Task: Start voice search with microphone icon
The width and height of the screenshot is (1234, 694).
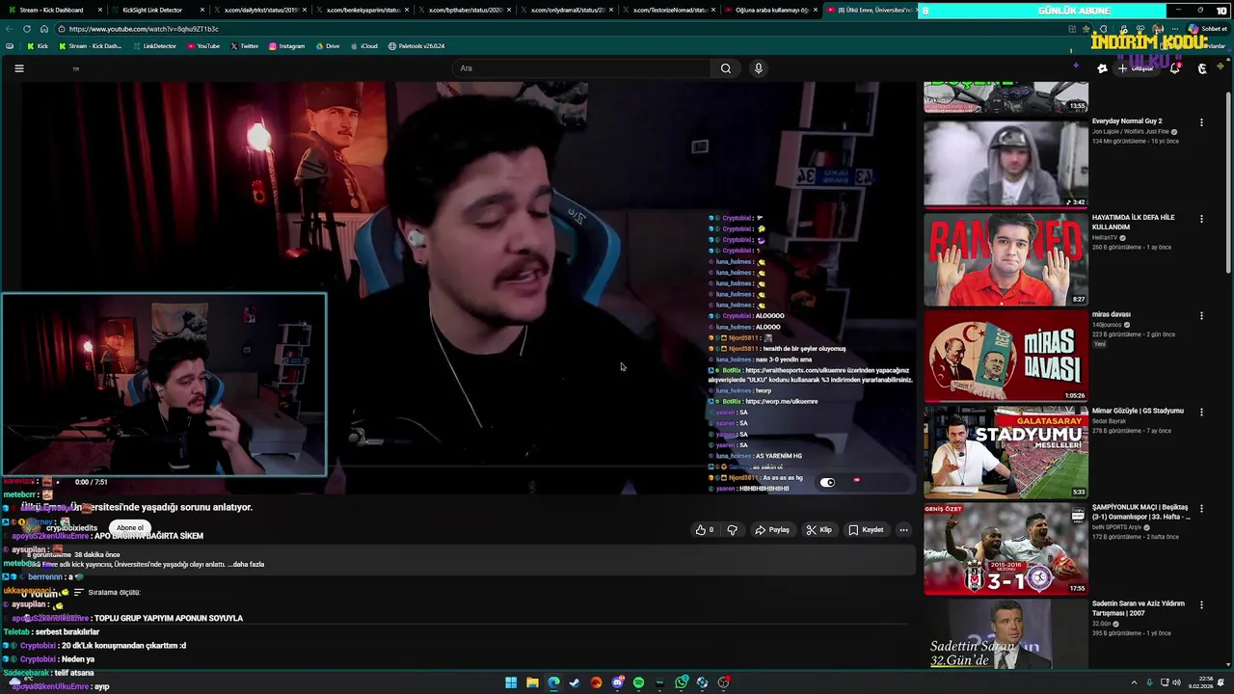Action: pos(759,68)
